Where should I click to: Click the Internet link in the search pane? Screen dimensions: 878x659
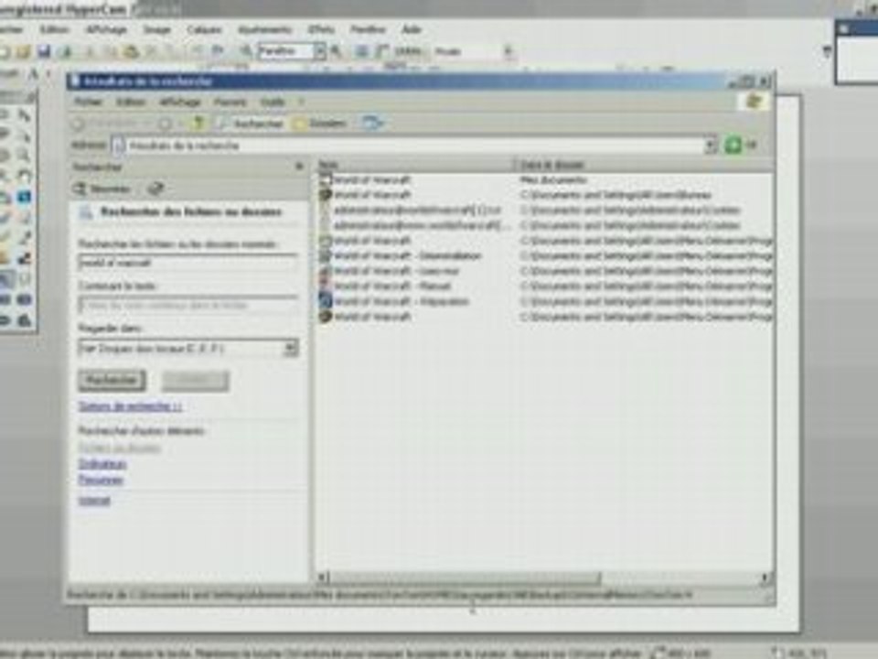click(94, 501)
